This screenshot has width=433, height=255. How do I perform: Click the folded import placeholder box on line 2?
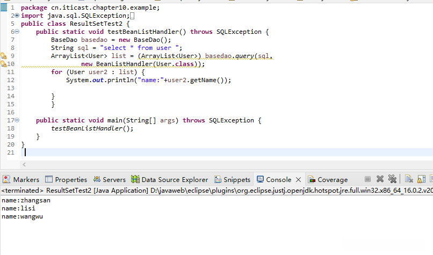132,16
